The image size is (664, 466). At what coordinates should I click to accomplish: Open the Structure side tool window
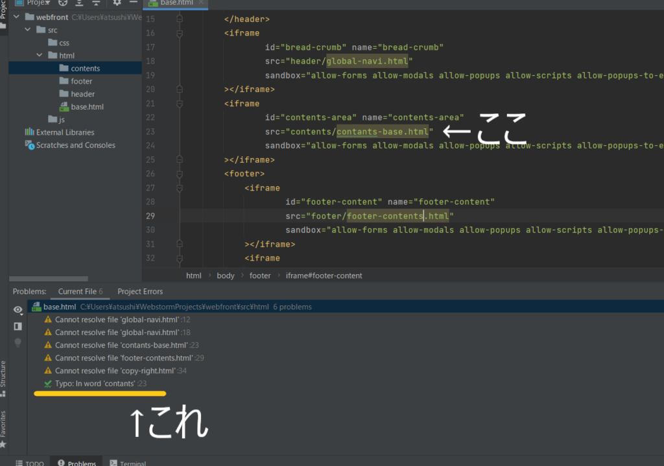click(3, 378)
